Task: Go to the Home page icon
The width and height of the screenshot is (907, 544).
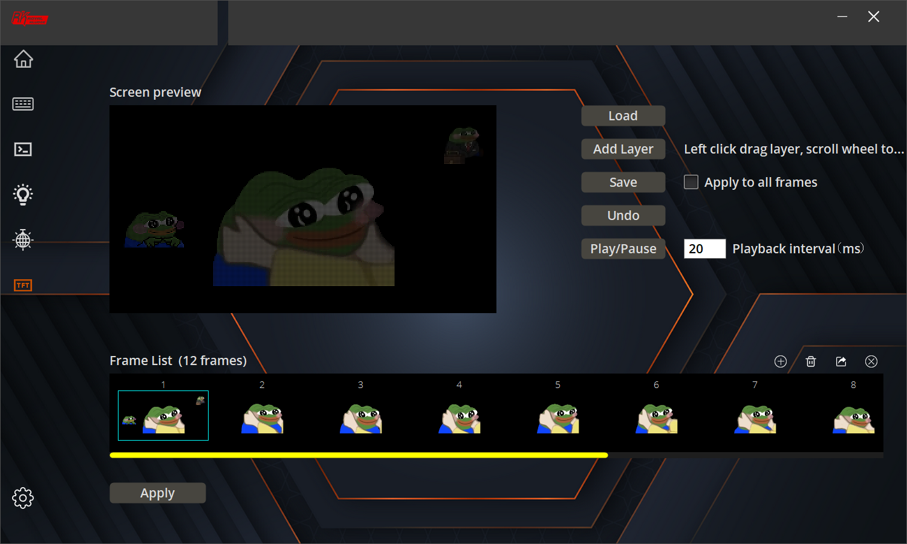Action: coord(23,59)
